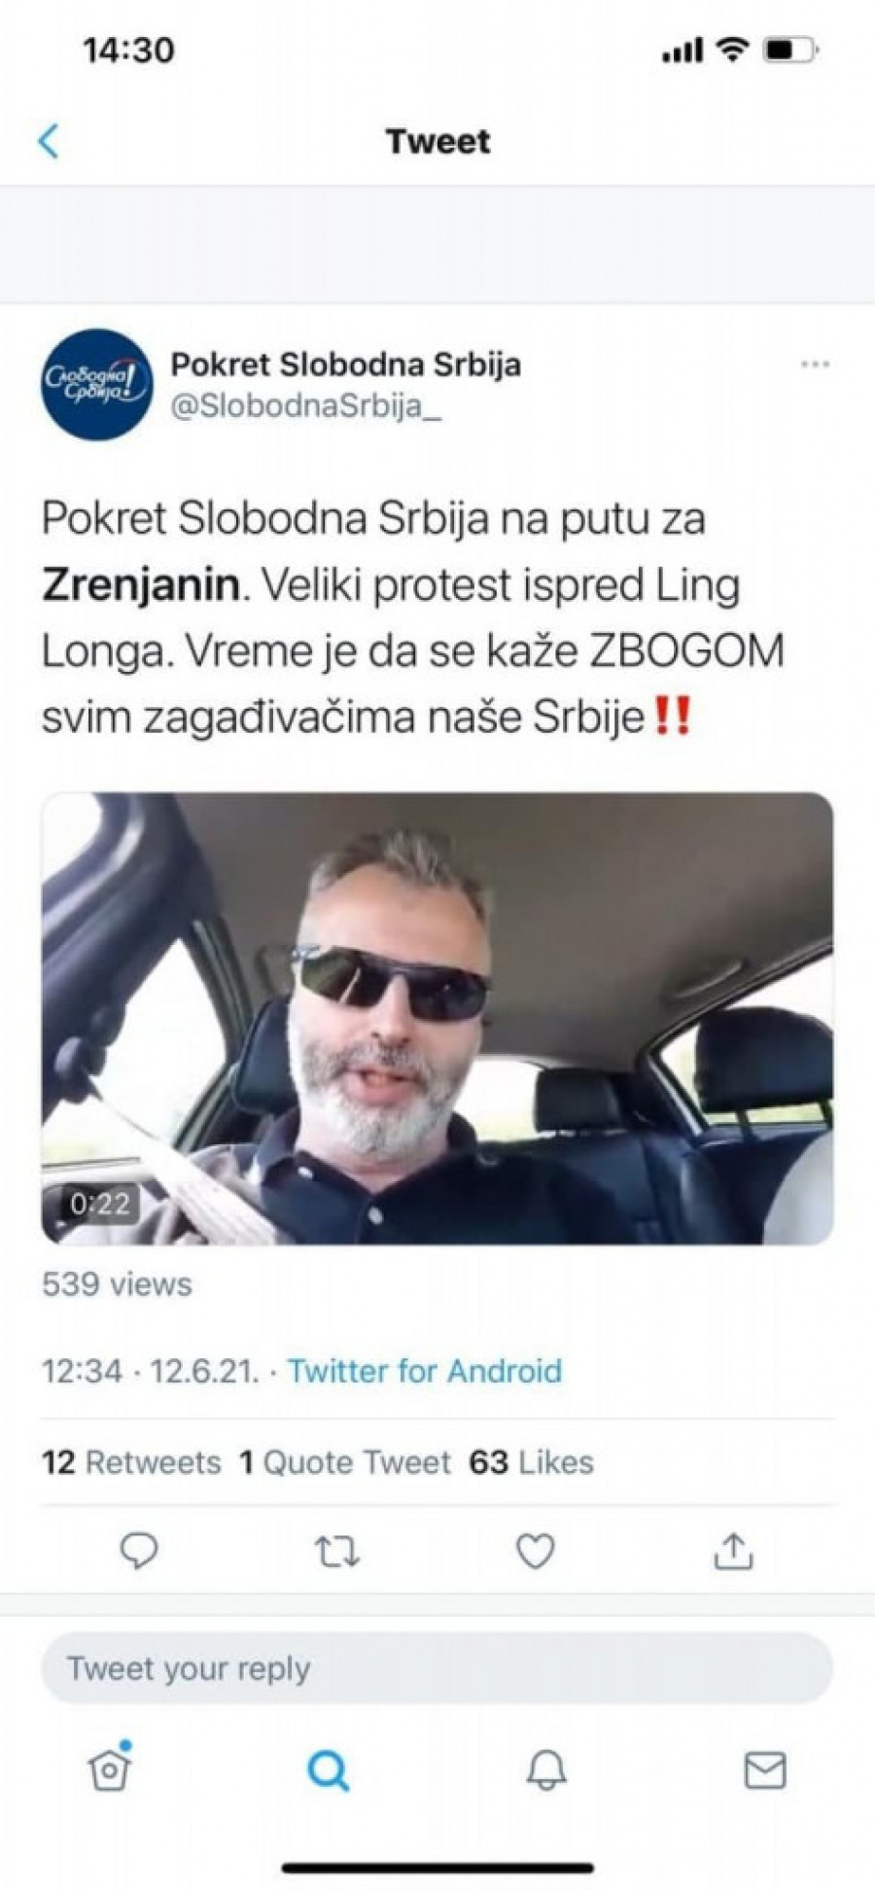This screenshot has width=875, height=1890.
Task: Open the Search tab magnifier icon
Action: 328,1770
